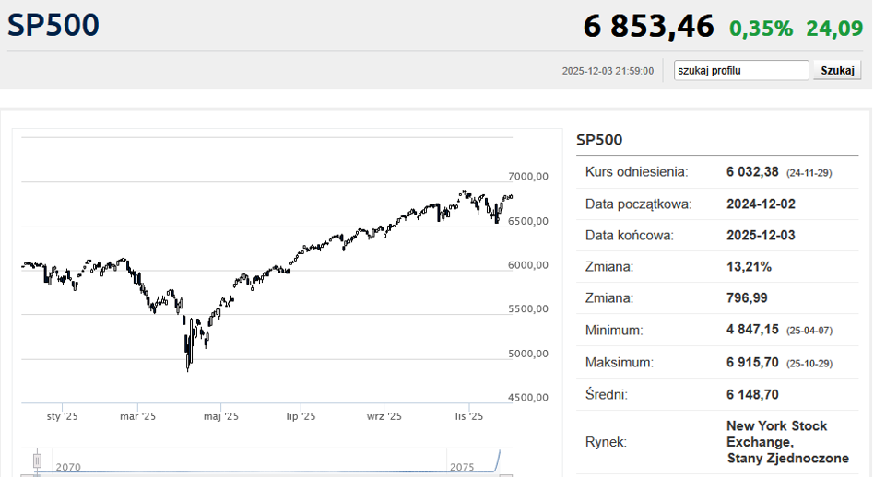The image size is (874, 477).
Task: Click the 'maj '25' x-axis label
Action: click(x=219, y=416)
